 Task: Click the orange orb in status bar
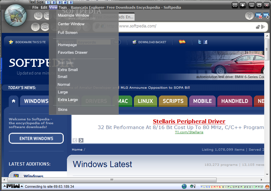(267, 187)
